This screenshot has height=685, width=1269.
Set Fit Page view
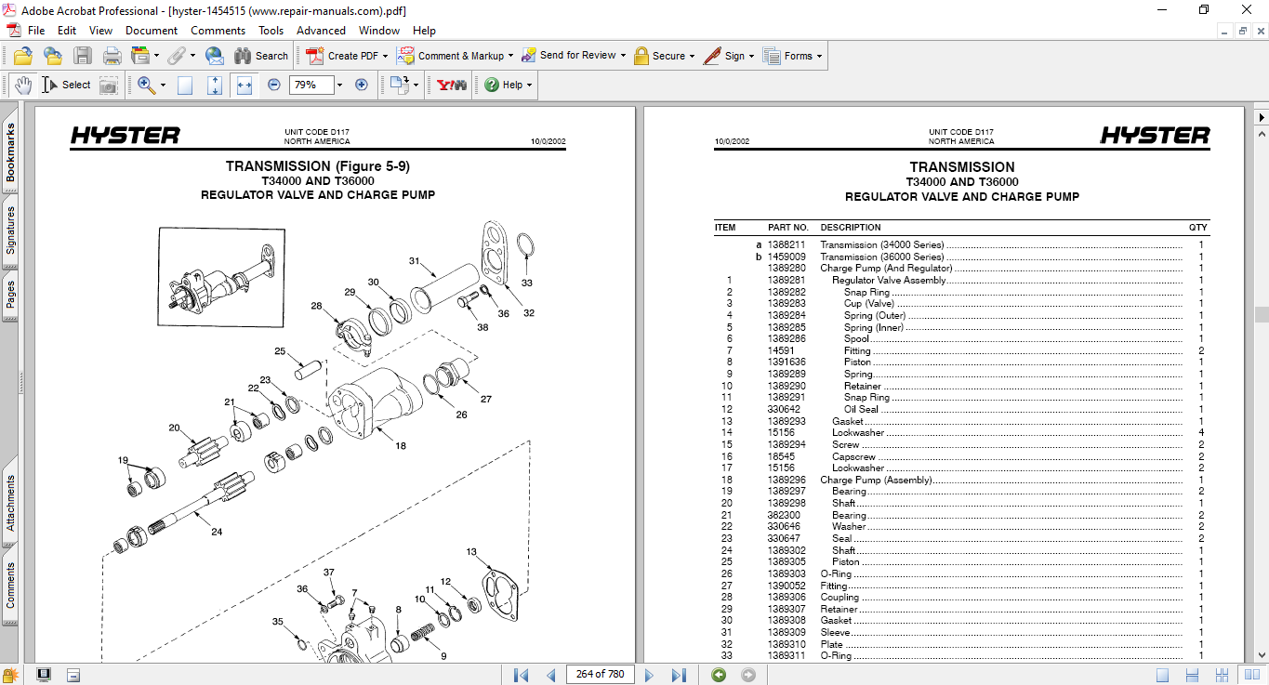click(215, 85)
